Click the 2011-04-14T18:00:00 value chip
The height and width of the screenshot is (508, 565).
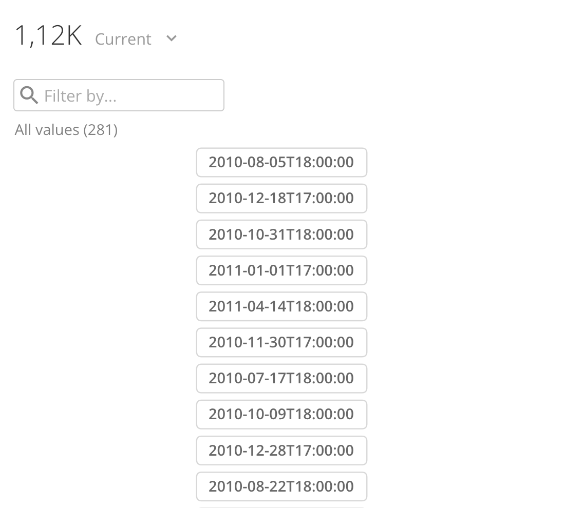pyautogui.click(x=281, y=306)
